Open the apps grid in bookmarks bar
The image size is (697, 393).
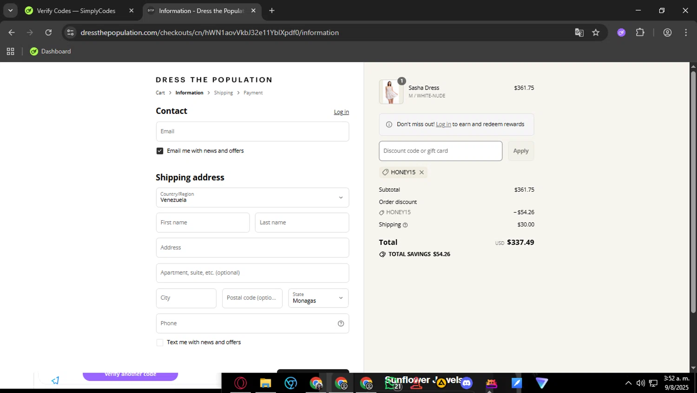coord(10,52)
